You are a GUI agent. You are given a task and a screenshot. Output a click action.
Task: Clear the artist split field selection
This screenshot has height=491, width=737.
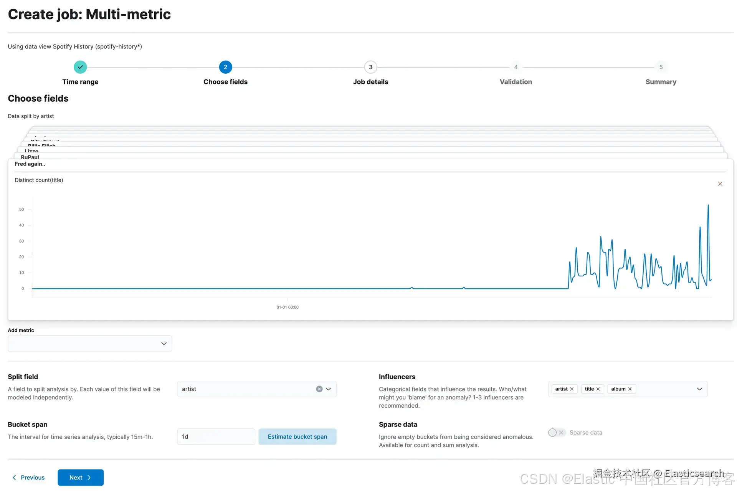[319, 389]
